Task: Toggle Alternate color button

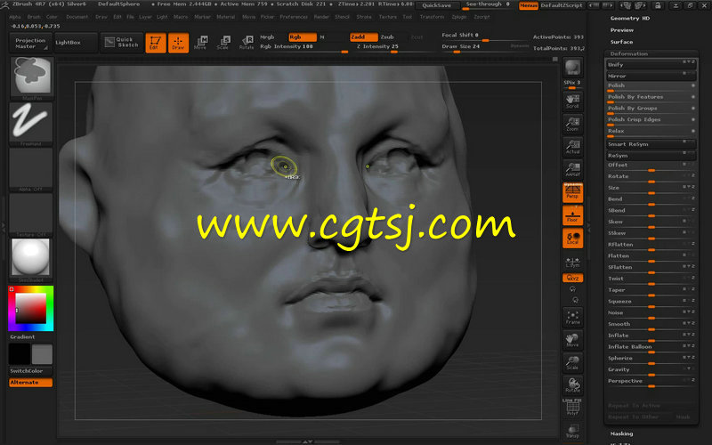Action: click(30, 383)
